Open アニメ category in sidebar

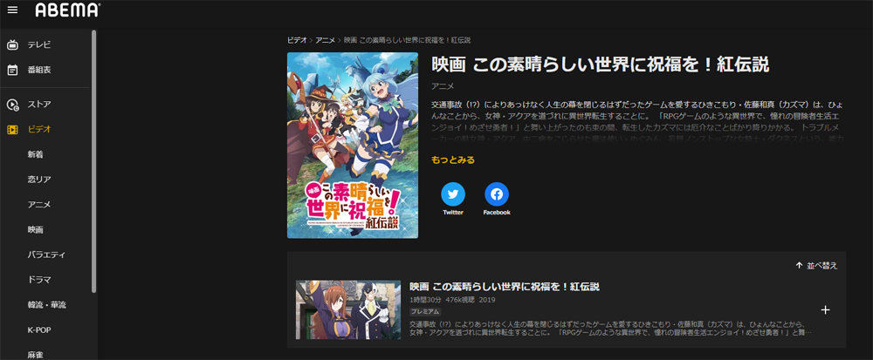click(39, 205)
